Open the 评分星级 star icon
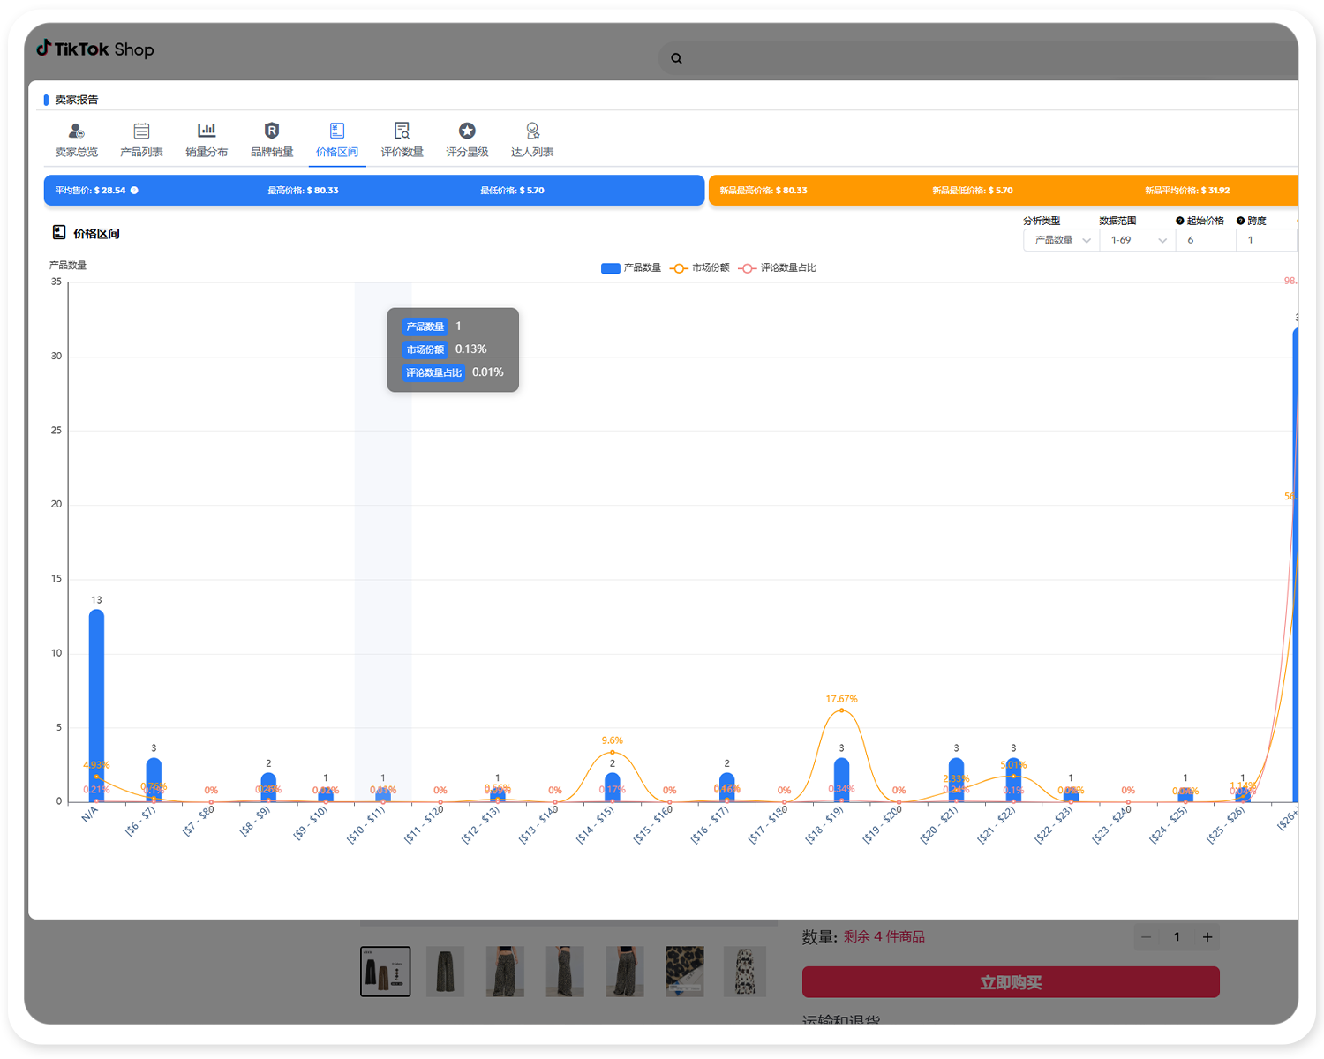Image resolution: width=1324 pixels, height=1059 pixels. 467,131
